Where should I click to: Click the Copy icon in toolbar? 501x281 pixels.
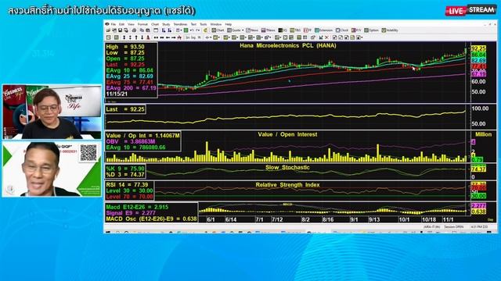(142, 30)
